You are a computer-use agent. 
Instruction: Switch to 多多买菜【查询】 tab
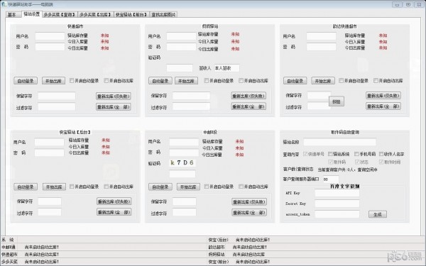tap(60, 15)
